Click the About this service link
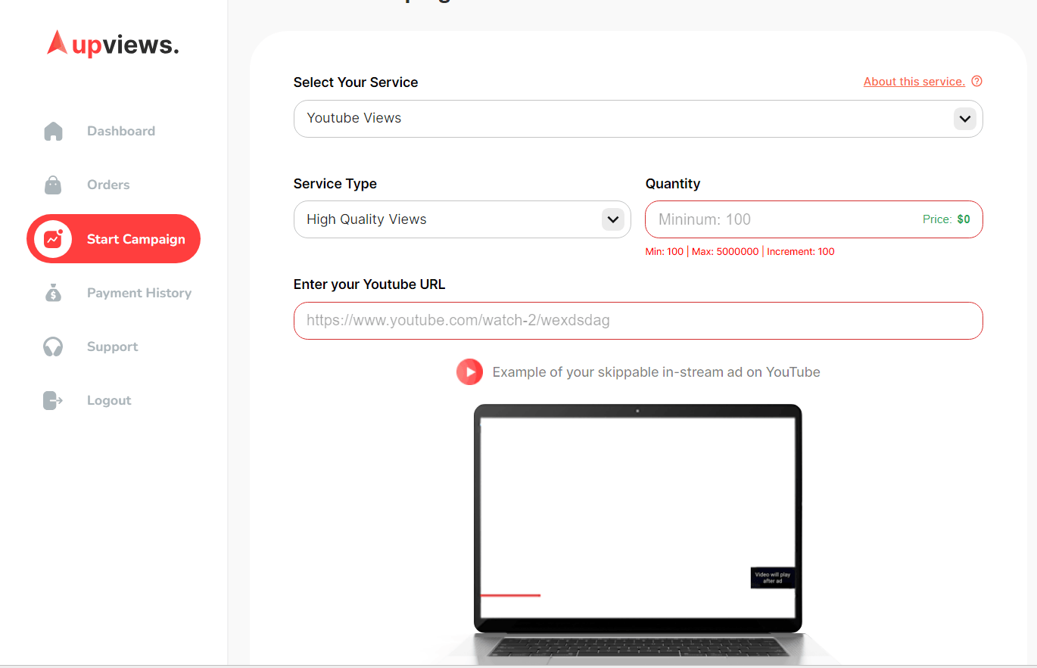Screen dimensions: 1037x668 (x=914, y=82)
